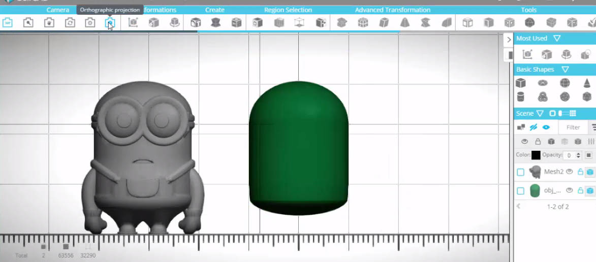Click the skew advanced transformation icon
596x262 pixels.
(384, 23)
